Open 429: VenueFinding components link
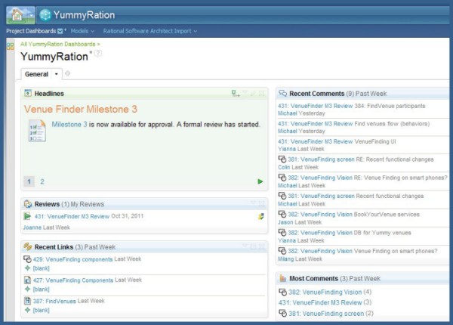 click(x=72, y=259)
